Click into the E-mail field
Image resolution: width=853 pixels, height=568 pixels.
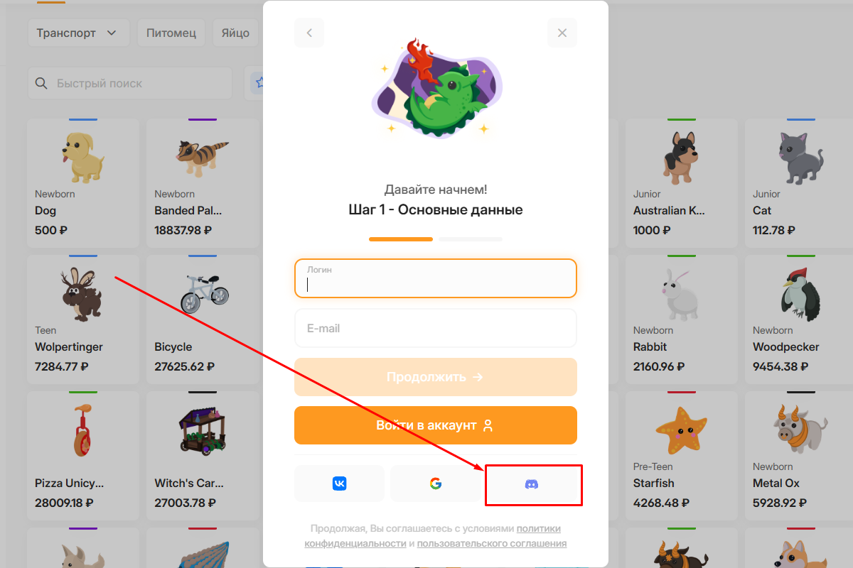[436, 328]
